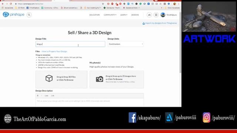Click the camera photo upload icon
Viewport: 237px width, 133px height.
(100, 79)
